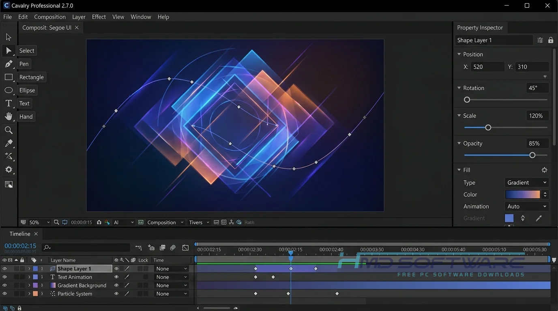Choose the Pen tool
Viewport: 558px width, 311px height.
pos(9,64)
